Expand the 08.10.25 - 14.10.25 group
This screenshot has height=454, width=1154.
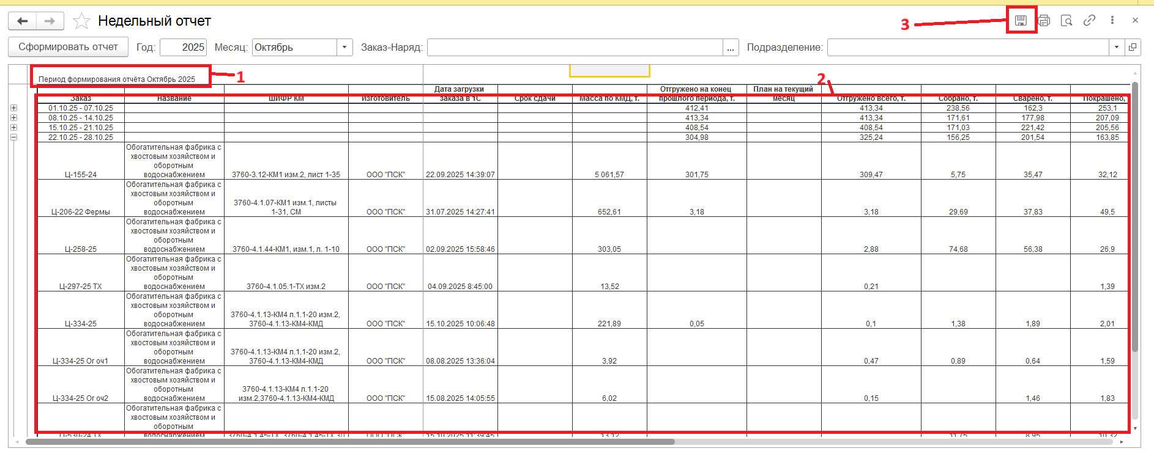coord(13,118)
